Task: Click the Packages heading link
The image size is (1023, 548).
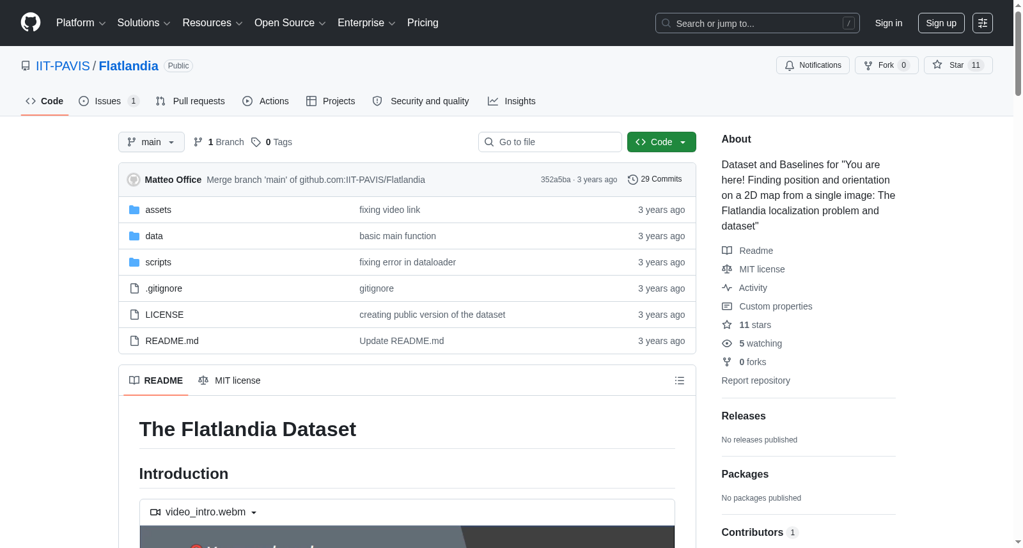Action: [745, 474]
